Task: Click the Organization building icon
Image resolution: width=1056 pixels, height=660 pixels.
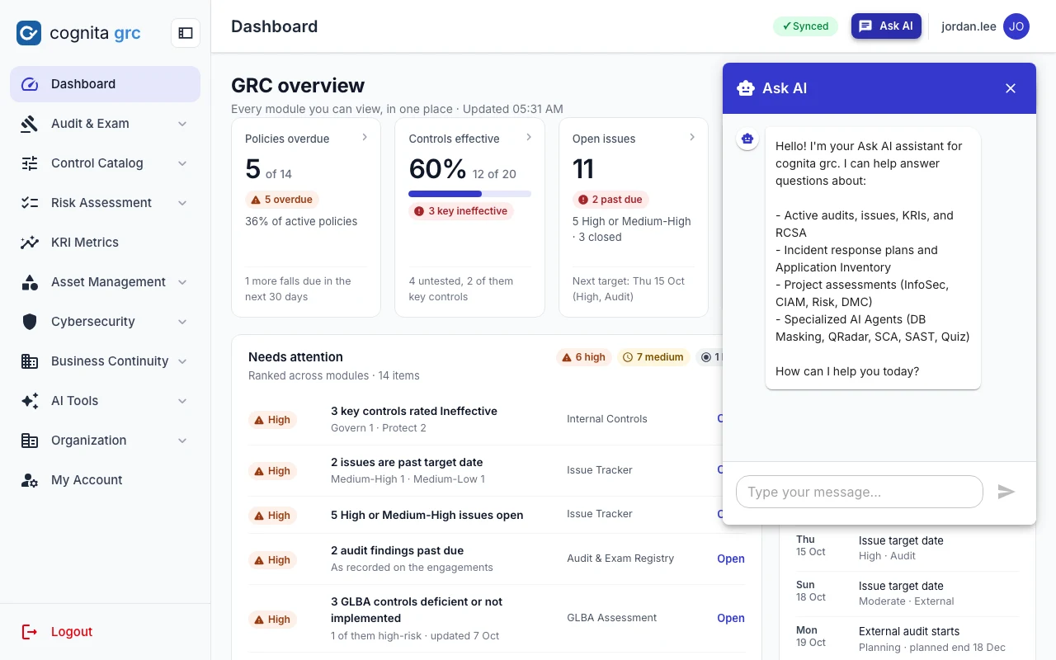Action: [30, 441]
